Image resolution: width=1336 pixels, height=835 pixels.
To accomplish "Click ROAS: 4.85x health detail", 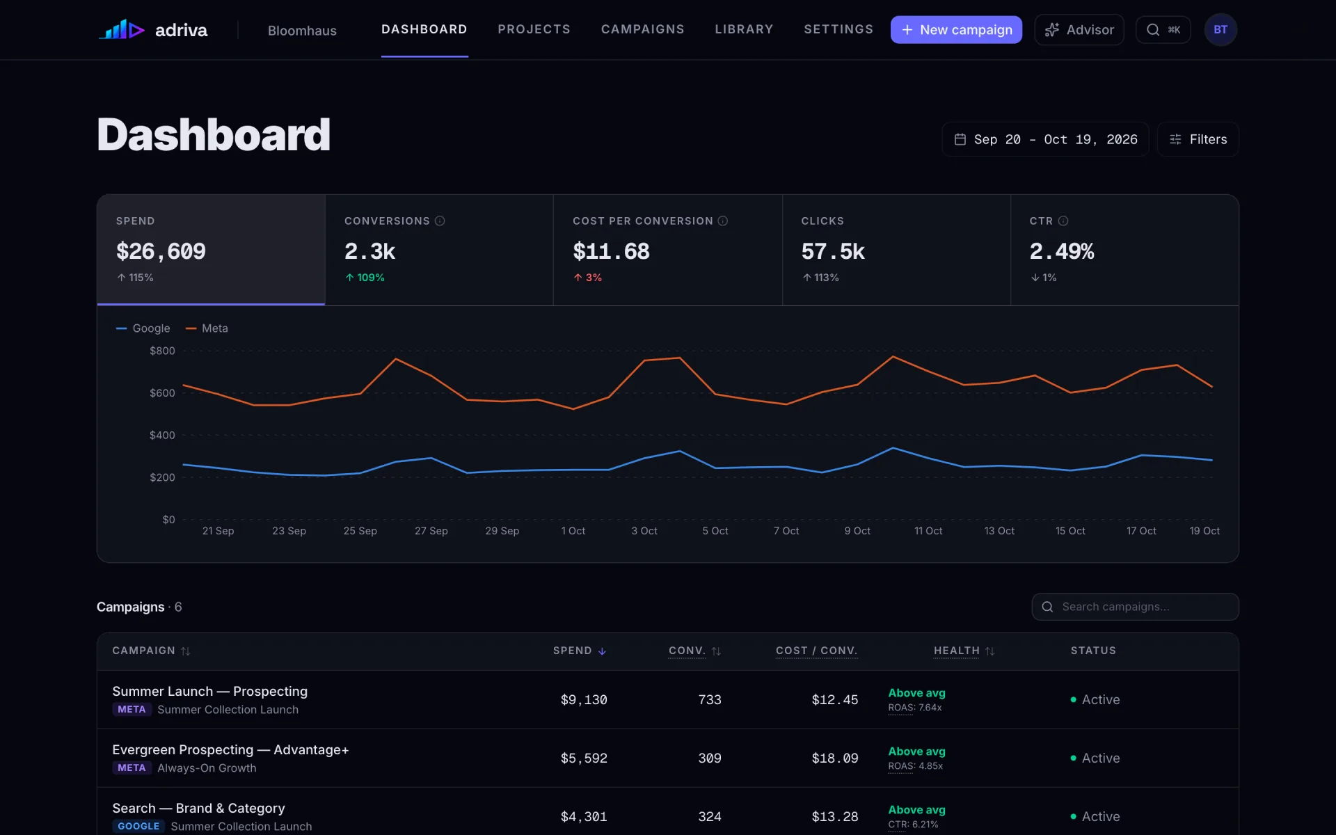I will [x=916, y=766].
